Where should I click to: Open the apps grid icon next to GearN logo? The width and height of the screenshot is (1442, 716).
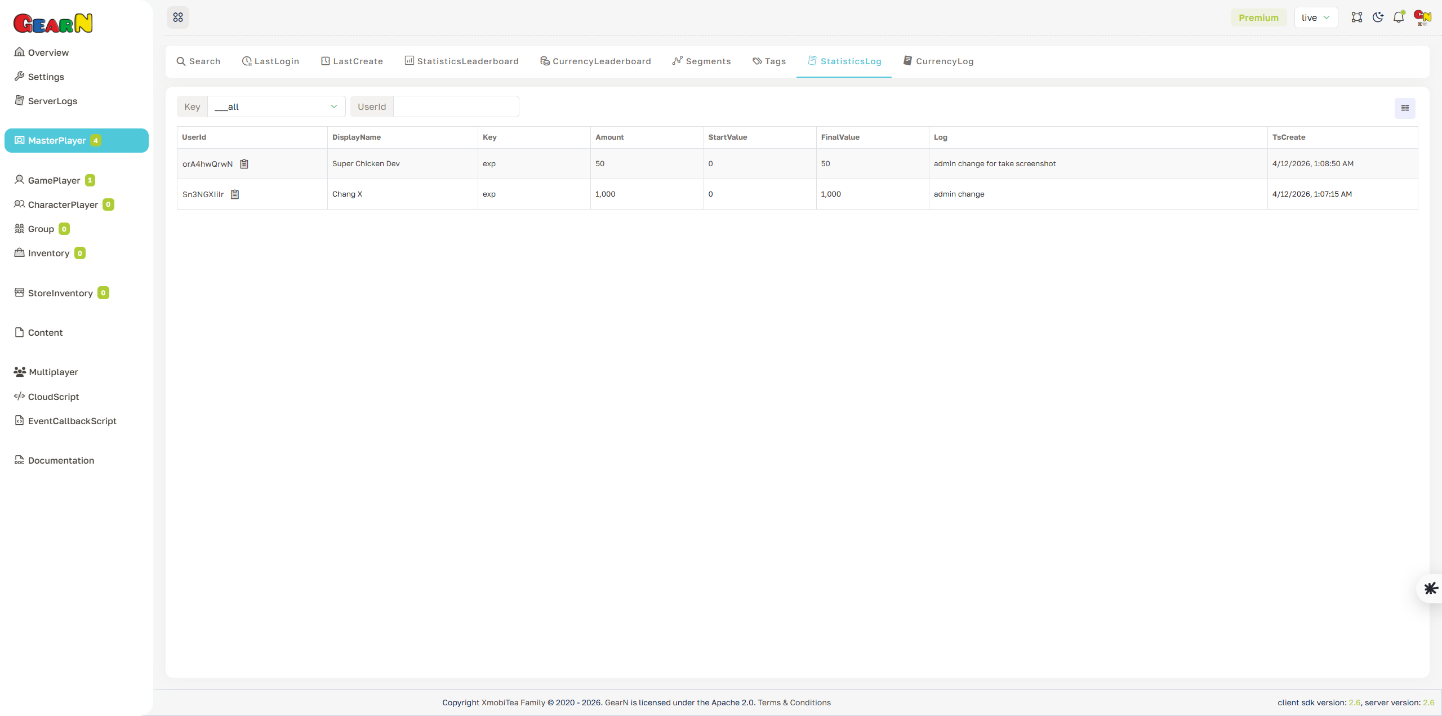pos(178,17)
